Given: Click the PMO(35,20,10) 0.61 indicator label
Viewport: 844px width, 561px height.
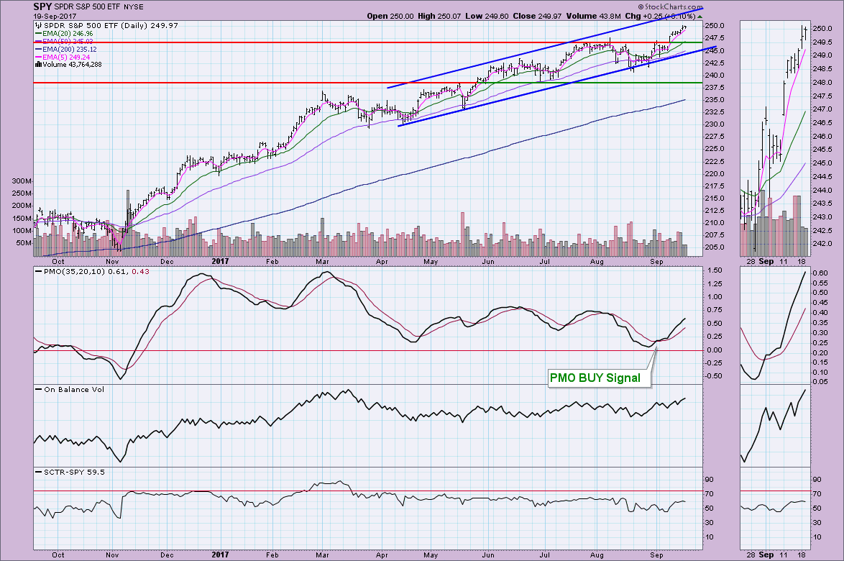Looking at the screenshot, I should (x=86, y=271).
